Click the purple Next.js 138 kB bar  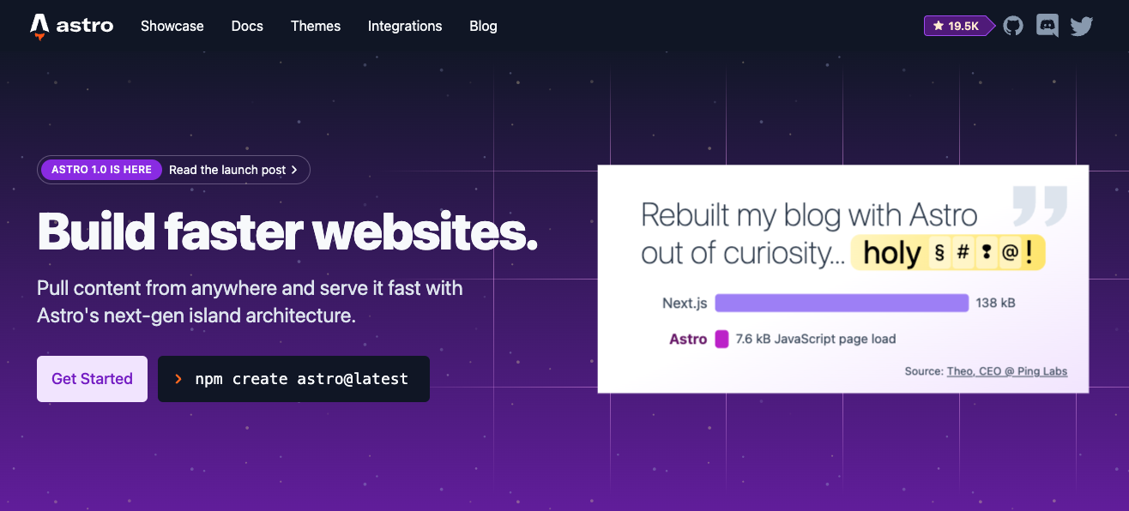[841, 303]
